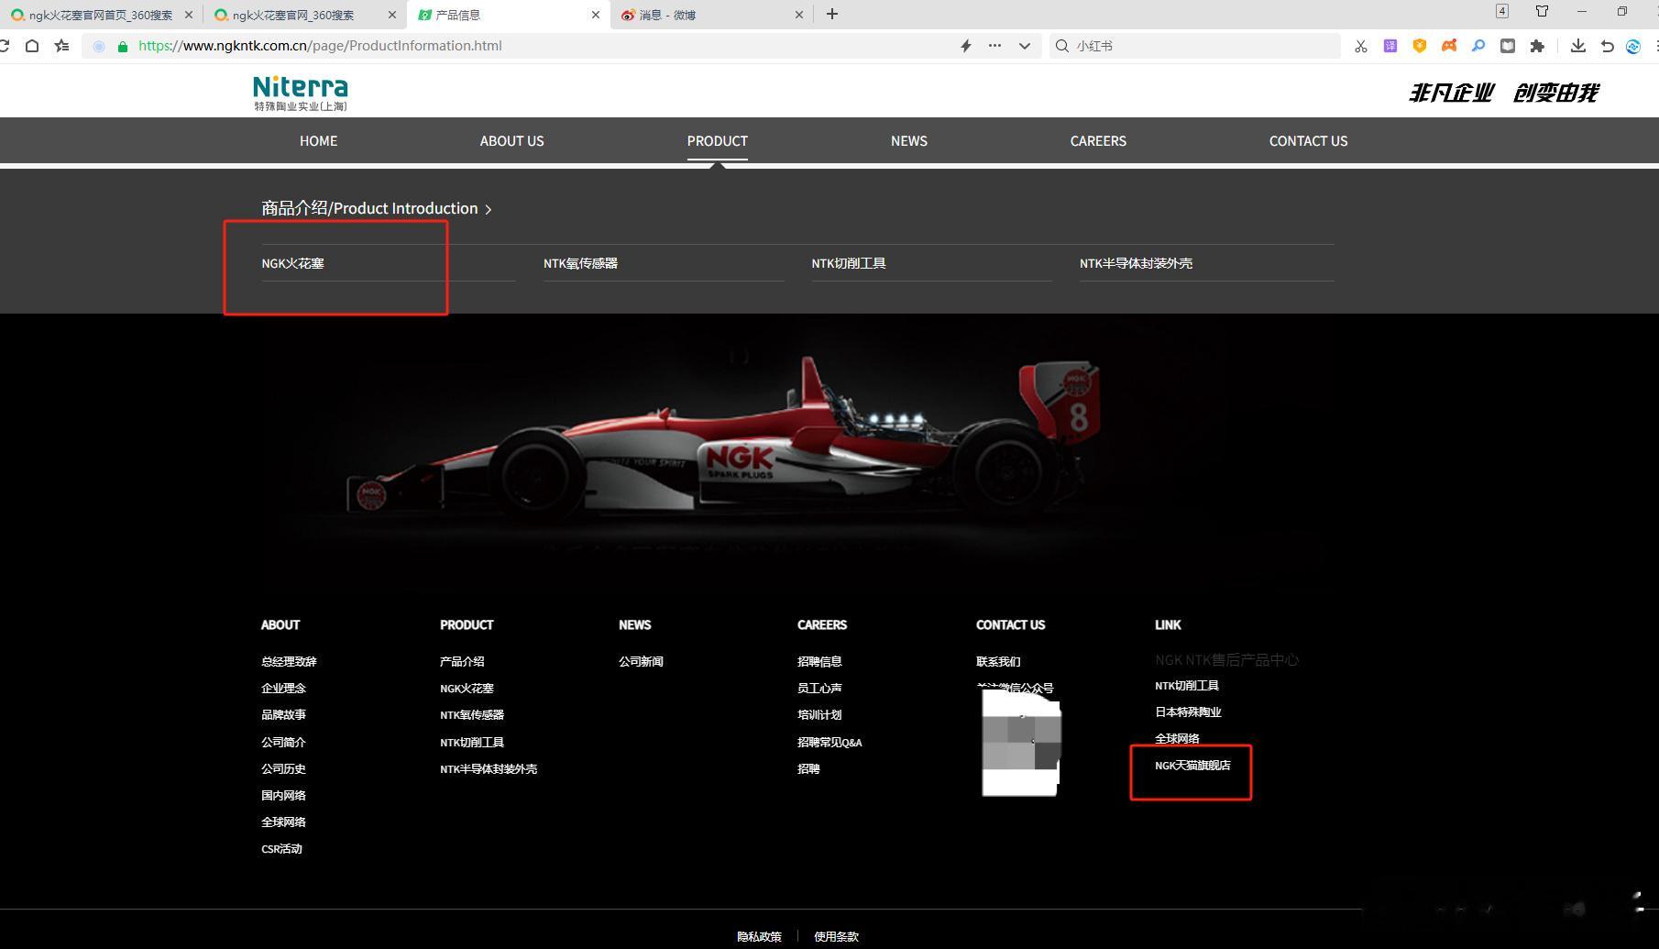Viewport: 1659px width, 949px height.
Task: Open the CONTACT US navigation item
Action: 1308,140
